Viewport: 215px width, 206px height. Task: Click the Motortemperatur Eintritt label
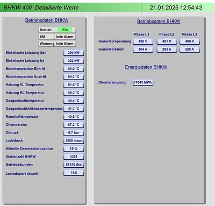[x=25, y=69]
